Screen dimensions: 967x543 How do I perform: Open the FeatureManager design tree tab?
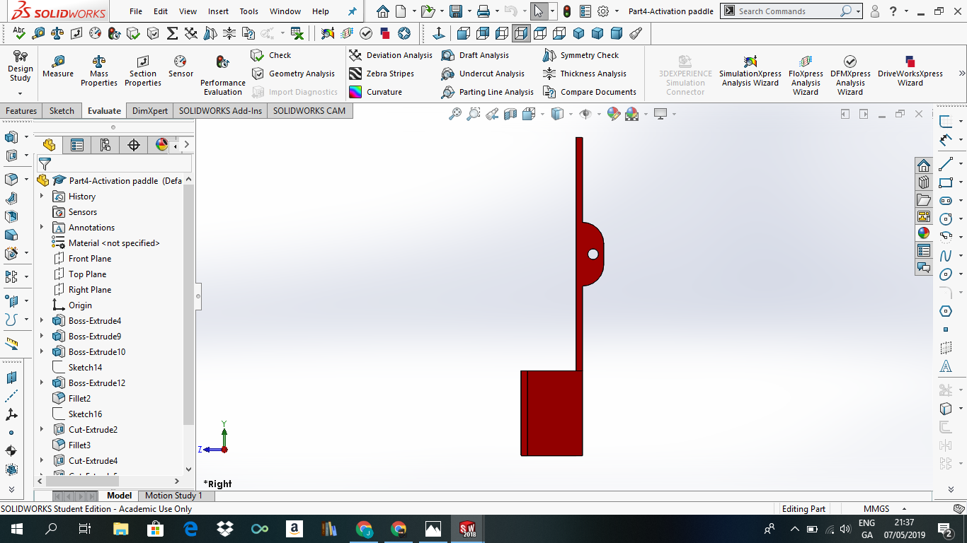pos(49,145)
